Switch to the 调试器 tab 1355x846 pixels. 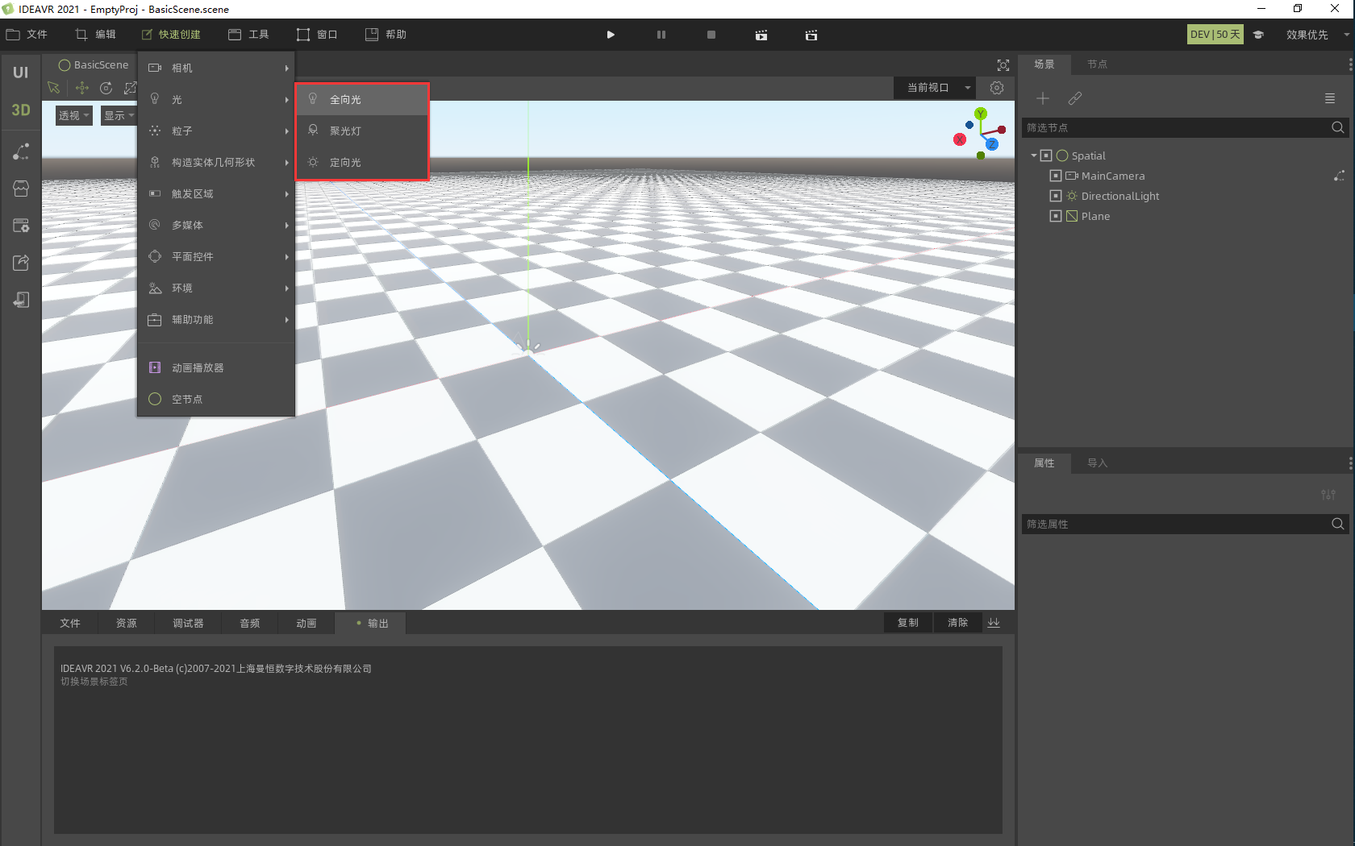tap(188, 623)
